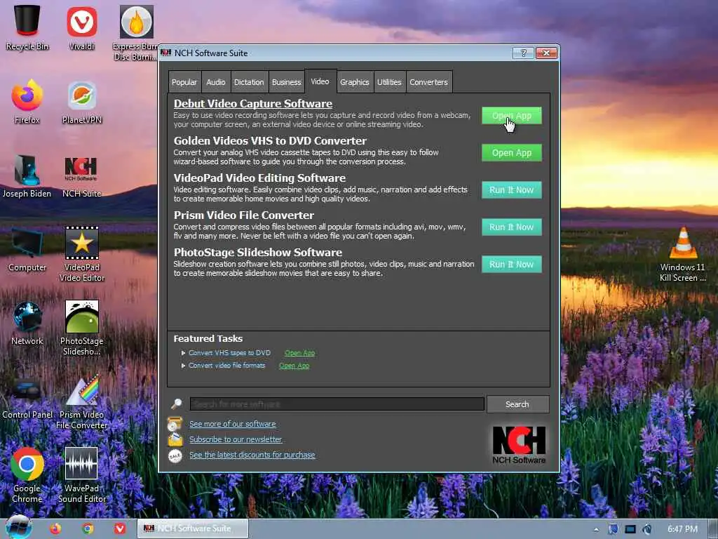Viewport: 718px width, 539px height.
Task: Select the Firefox desktop icon
Action: [x=27, y=102]
